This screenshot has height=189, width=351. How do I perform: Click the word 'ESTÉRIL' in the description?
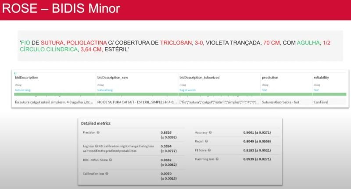116,49
